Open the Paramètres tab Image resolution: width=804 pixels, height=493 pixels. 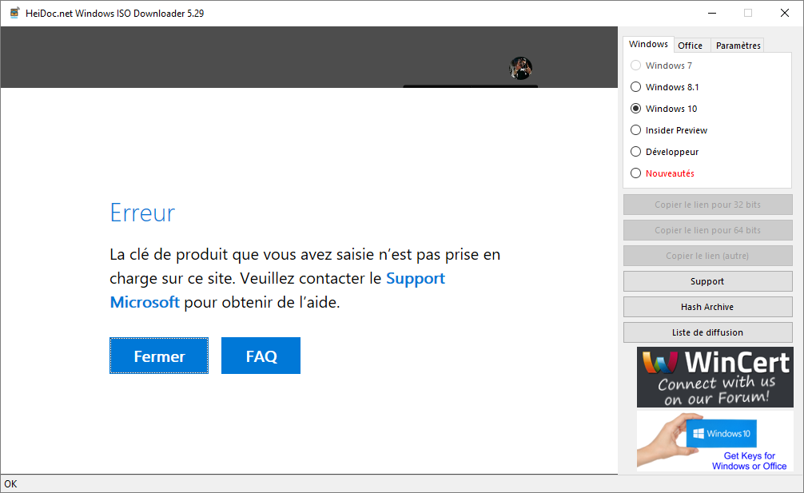click(738, 46)
